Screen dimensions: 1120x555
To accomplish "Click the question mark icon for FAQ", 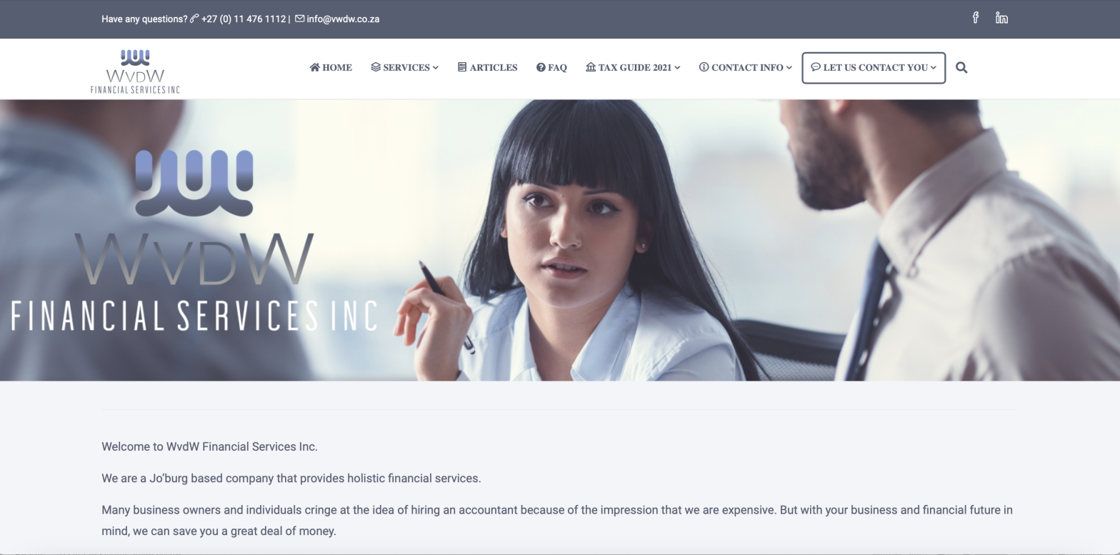I will pyautogui.click(x=541, y=68).
